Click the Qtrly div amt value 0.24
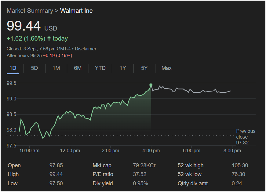Viewport: 266px width, 192px height. coord(237,183)
